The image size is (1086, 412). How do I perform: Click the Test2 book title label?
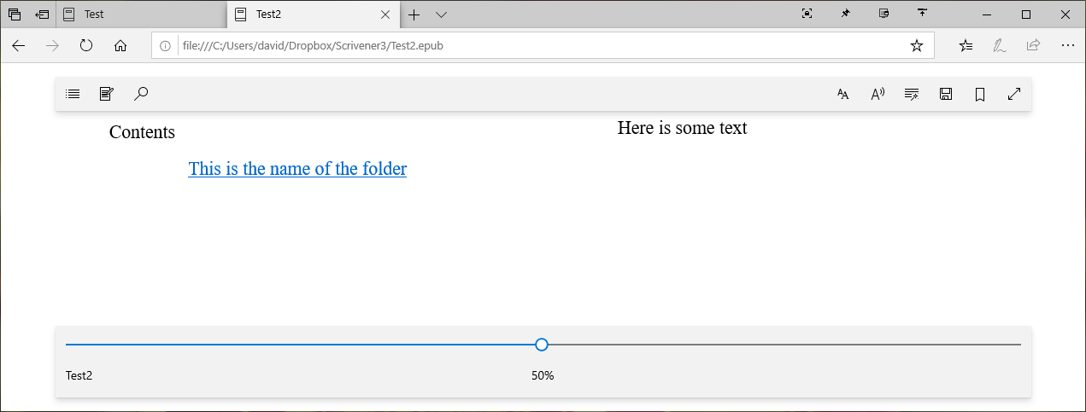(79, 375)
